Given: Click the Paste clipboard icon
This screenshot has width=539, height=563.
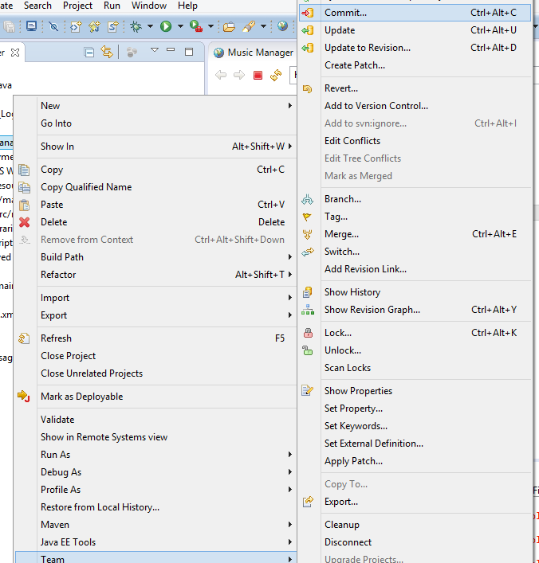Looking at the screenshot, I should tap(25, 205).
